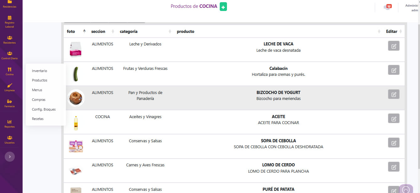Click the Calabacín product thumbnail
Viewport: 420px width, 193px height.
pos(75,74)
